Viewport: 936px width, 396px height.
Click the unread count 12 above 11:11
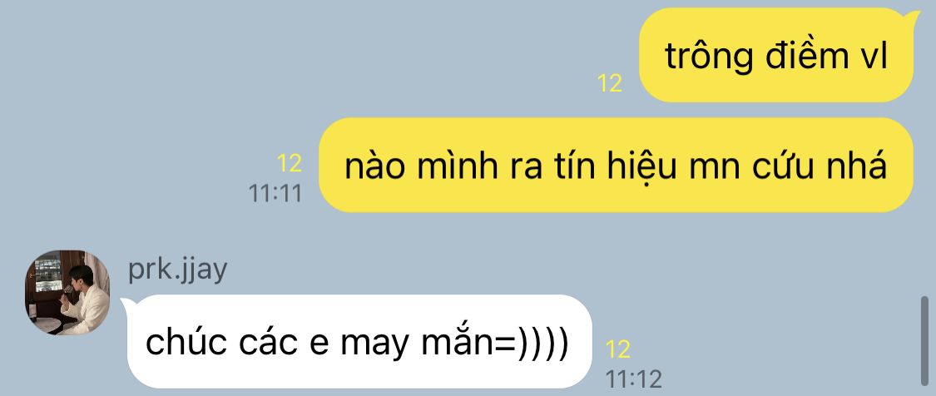(x=289, y=163)
